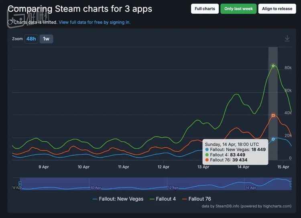Click the highlighted 14 Apr 18:00 column

pyautogui.click(x=273, y=103)
